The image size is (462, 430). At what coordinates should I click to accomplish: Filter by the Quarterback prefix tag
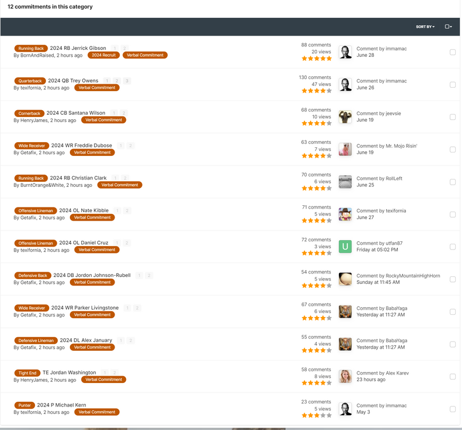(30, 81)
